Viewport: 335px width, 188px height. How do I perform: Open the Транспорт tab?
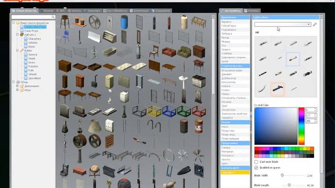pyautogui.click(x=92, y=10)
